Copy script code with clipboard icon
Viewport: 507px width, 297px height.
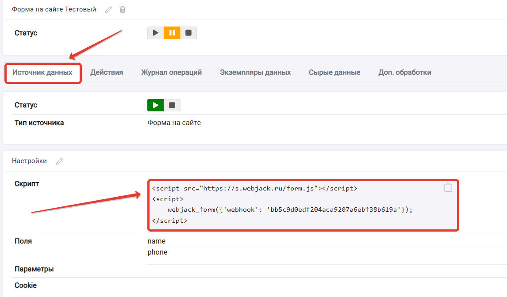click(x=448, y=187)
